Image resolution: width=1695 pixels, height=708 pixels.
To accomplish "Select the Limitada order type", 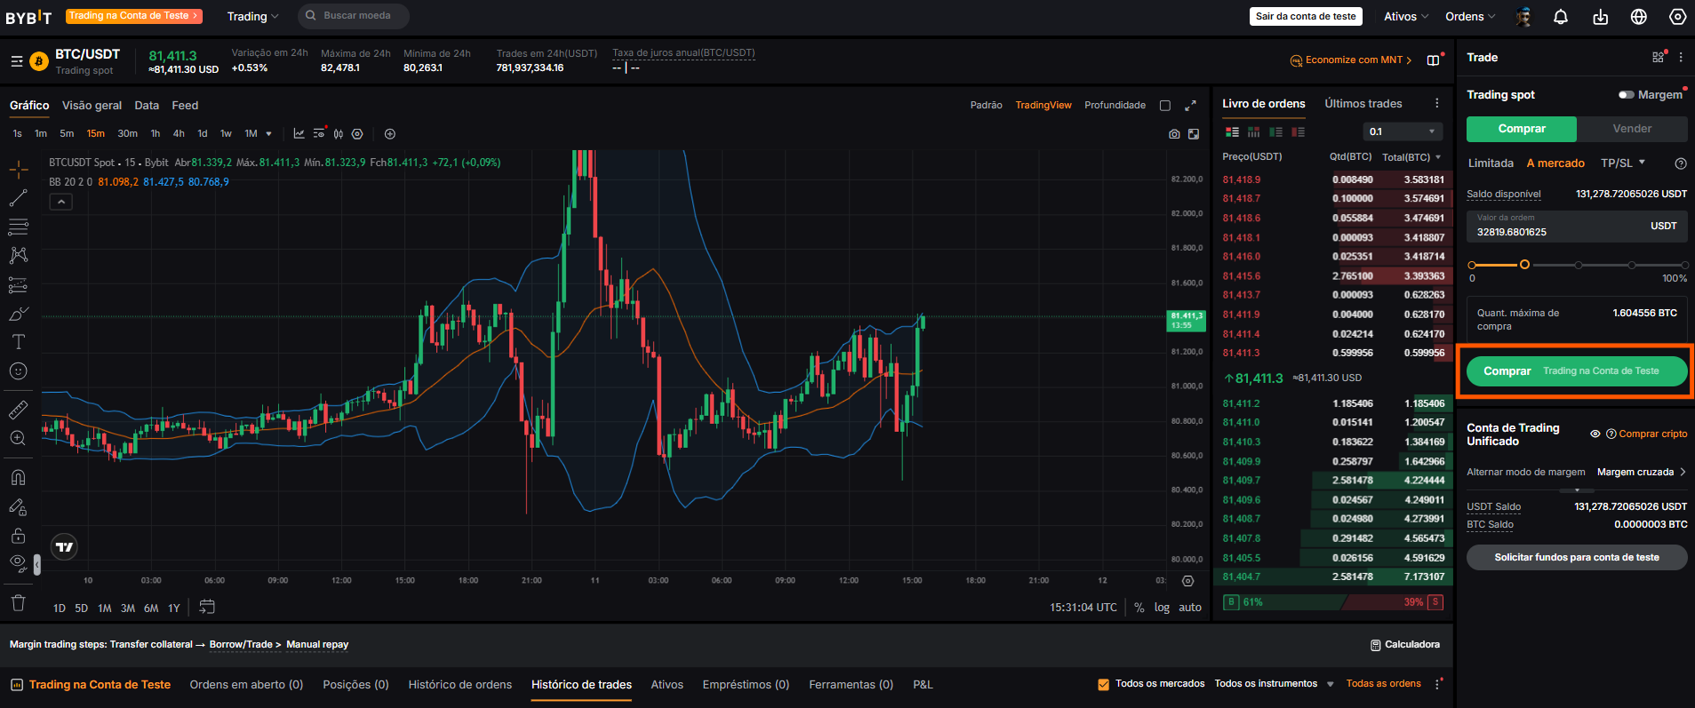I will coord(1491,163).
